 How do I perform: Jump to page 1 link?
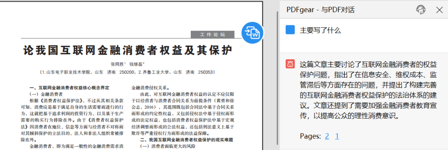337,136
